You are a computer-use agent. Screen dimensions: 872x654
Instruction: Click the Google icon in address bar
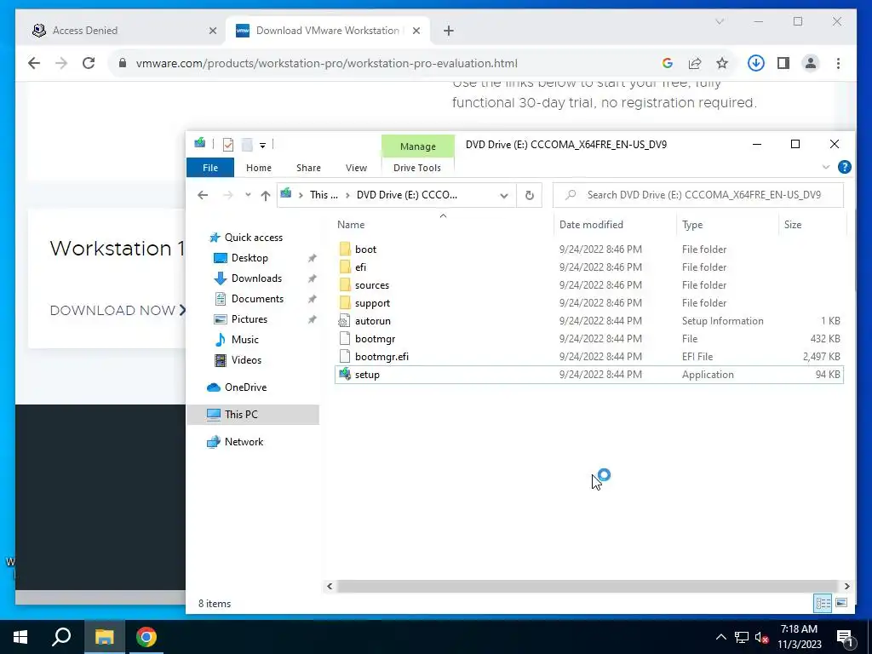668,63
